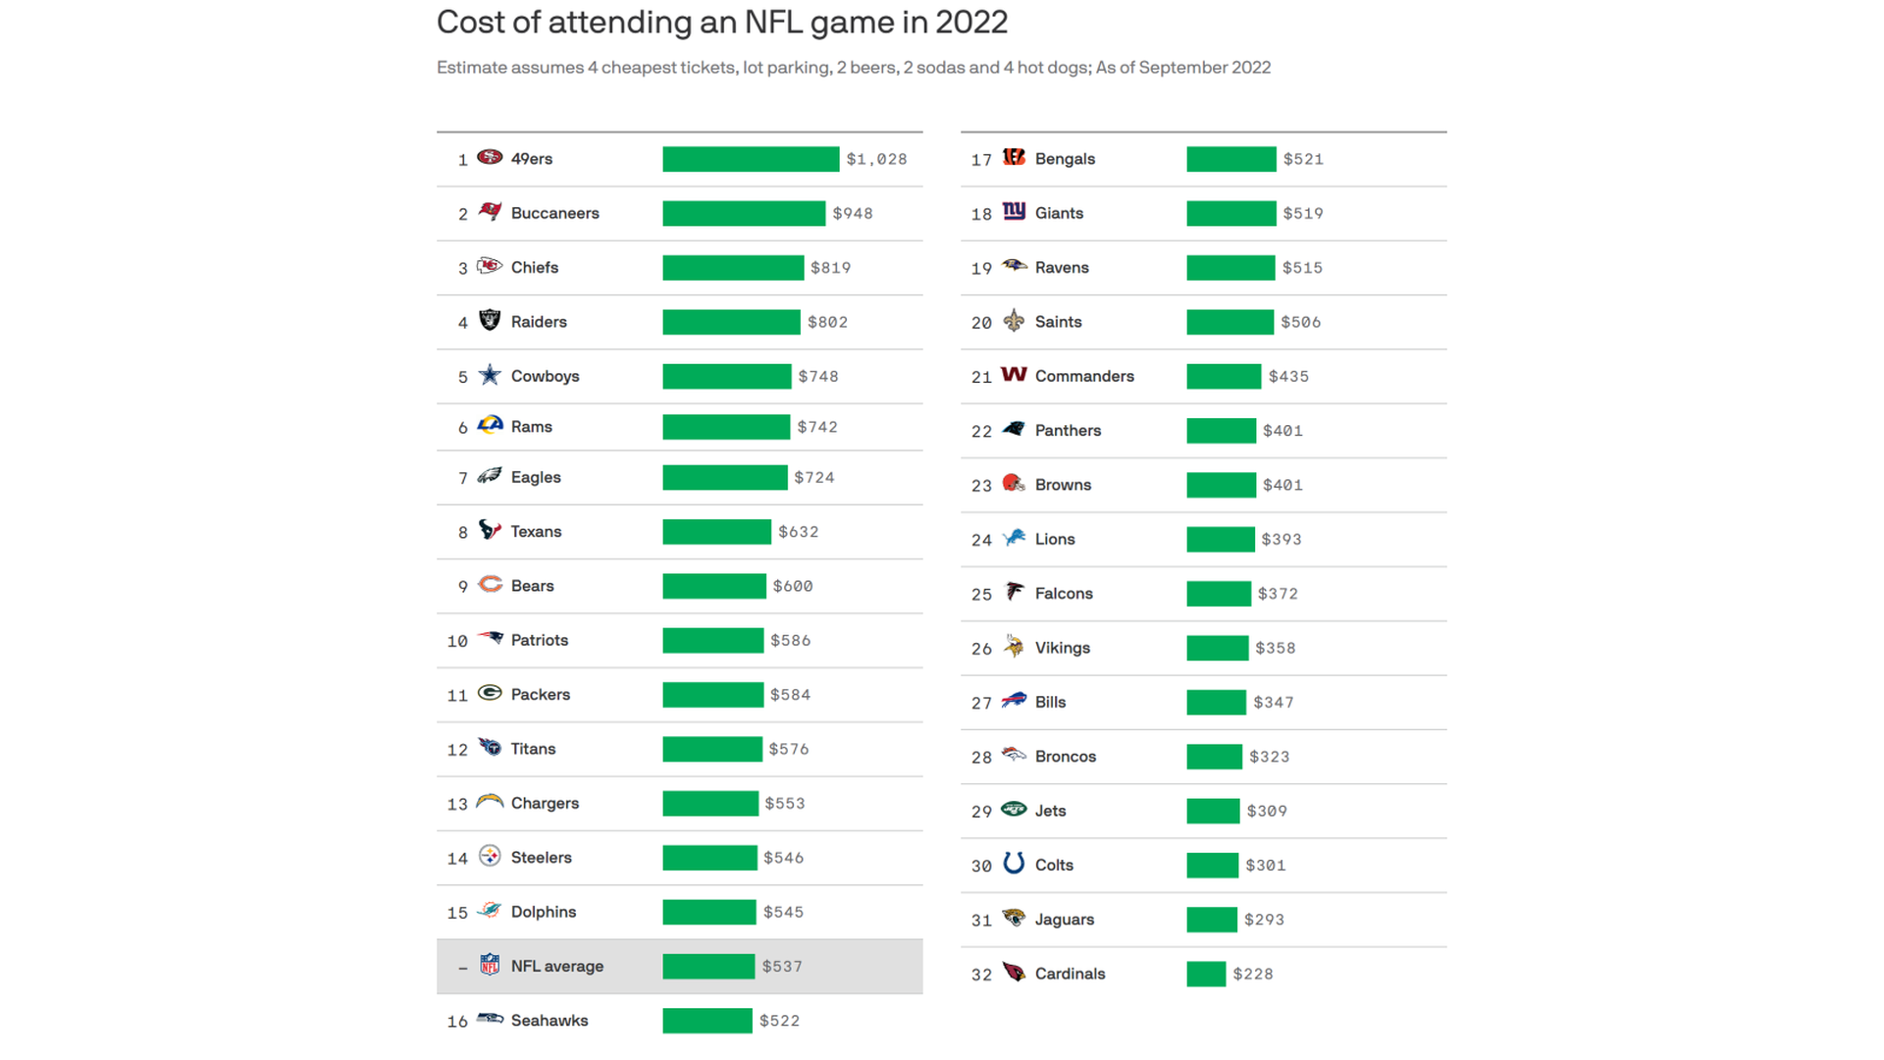Viewport: 1884px width, 1060px height.
Task: Click the Jaguars team name
Action: (x=1065, y=920)
